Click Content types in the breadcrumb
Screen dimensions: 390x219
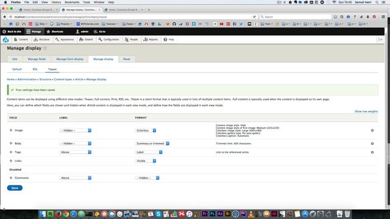pyautogui.click(x=63, y=80)
